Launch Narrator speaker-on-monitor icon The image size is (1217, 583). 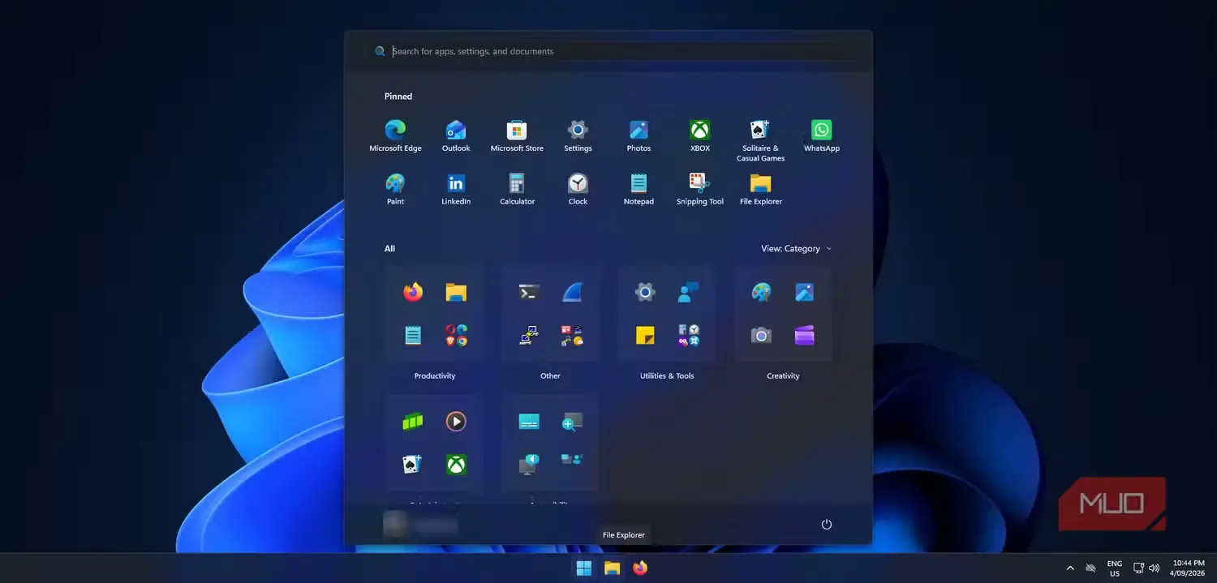click(x=529, y=465)
